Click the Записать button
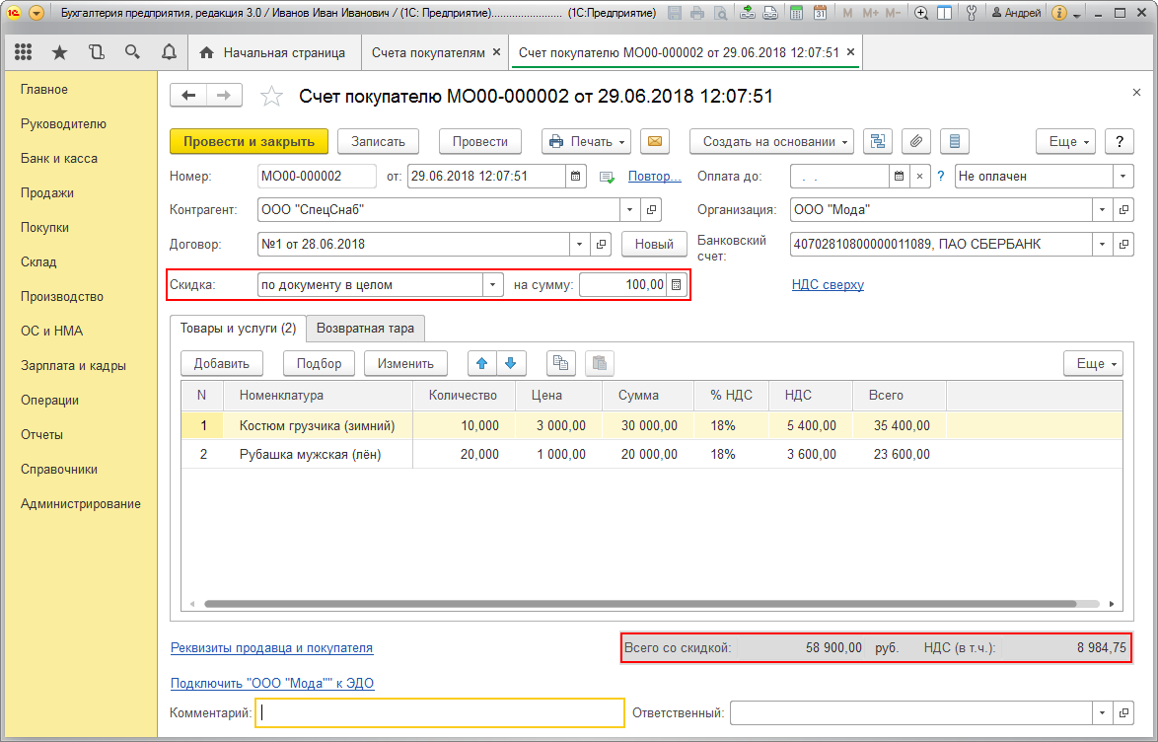Image resolution: width=1158 pixels, height=742 pixels. click(378, 141)
